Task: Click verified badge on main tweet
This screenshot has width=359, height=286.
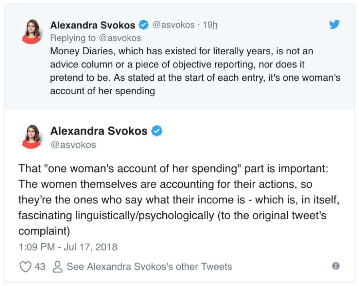Action: [157, 131]
